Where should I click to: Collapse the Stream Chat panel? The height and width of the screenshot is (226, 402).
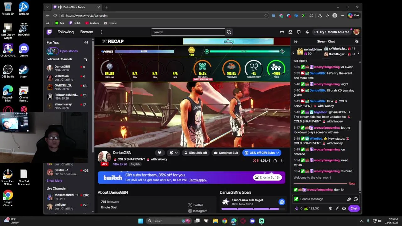pos(296,41)
